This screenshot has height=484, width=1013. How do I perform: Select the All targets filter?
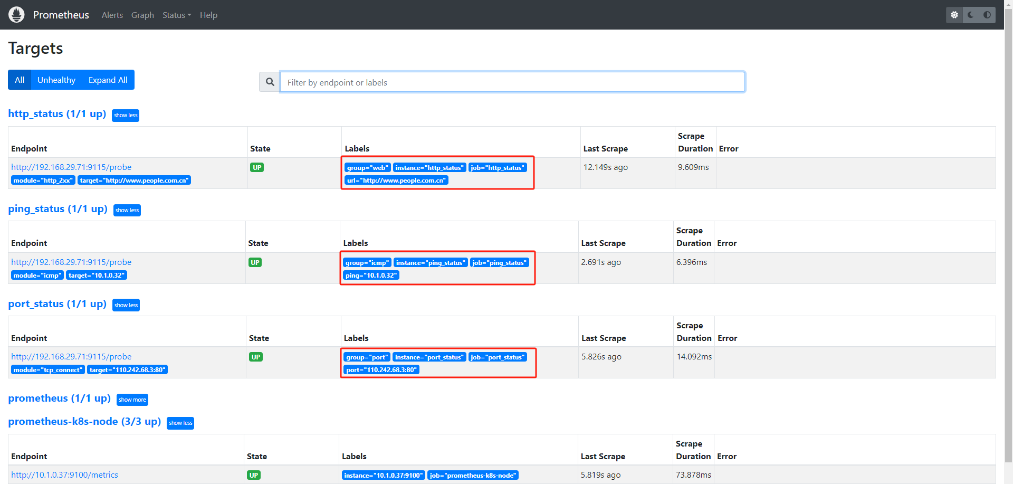tap(20, 80)
